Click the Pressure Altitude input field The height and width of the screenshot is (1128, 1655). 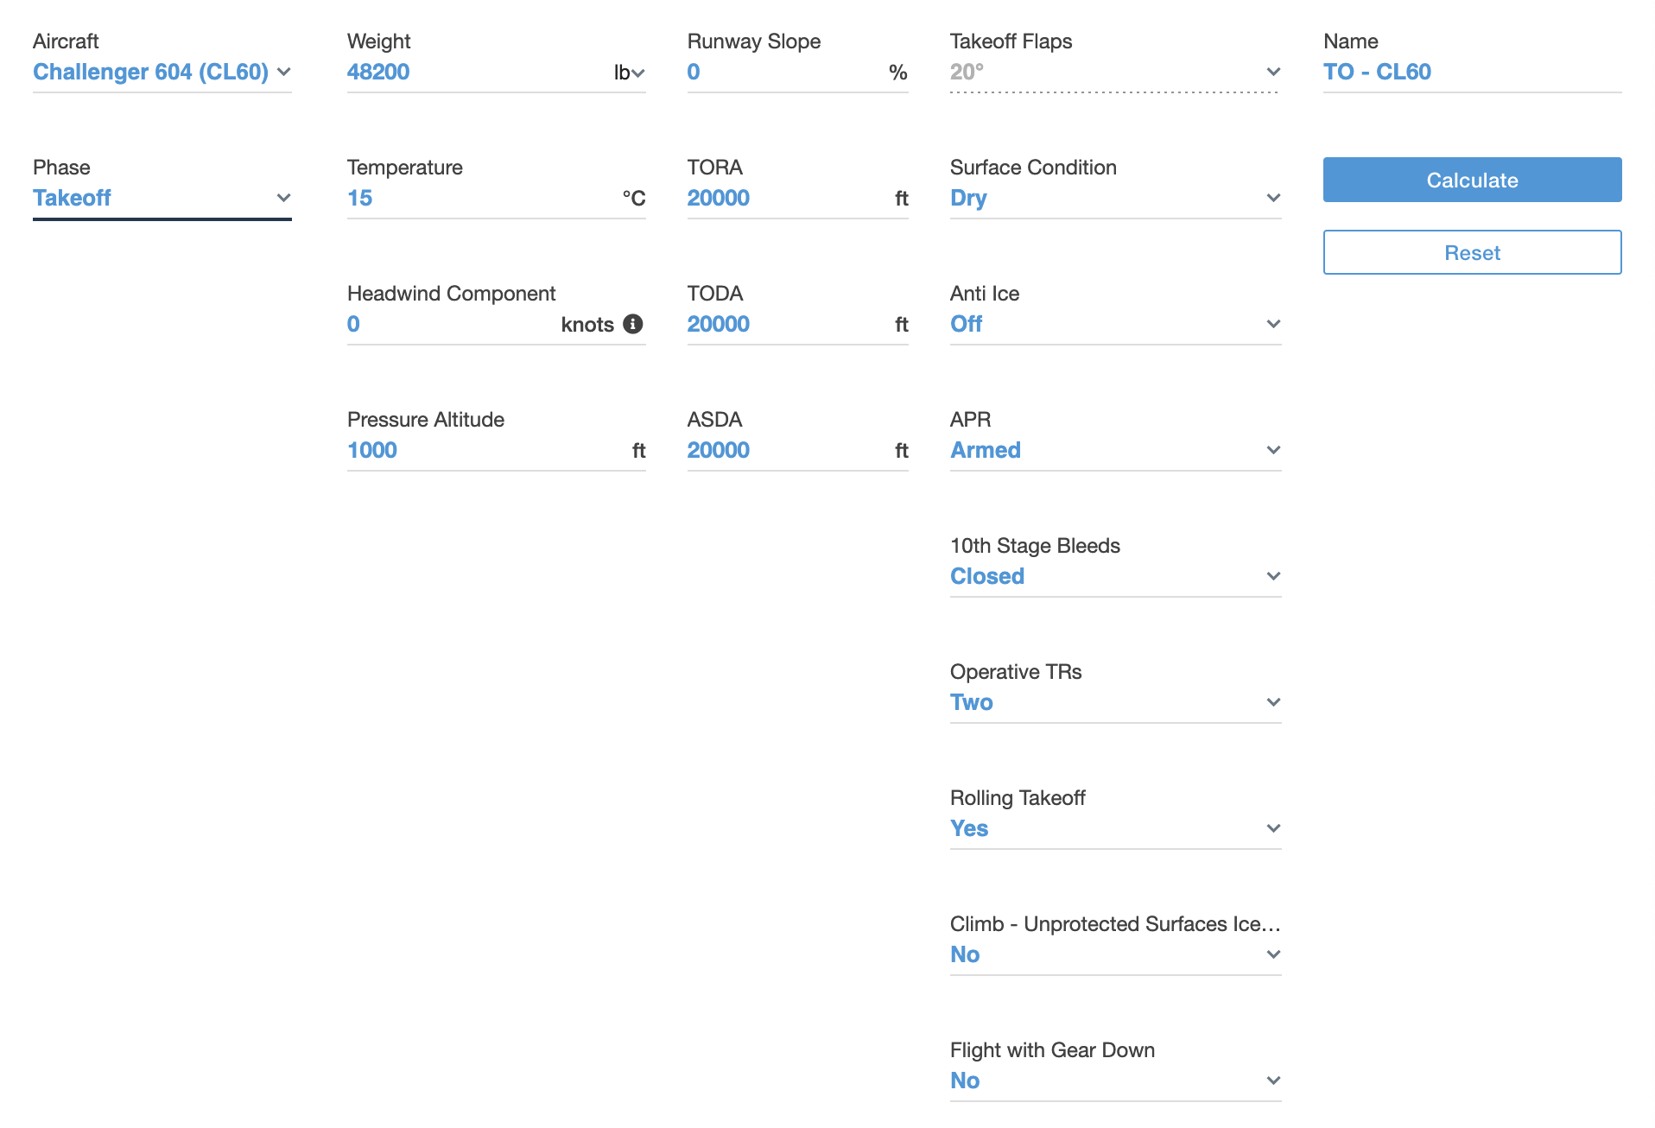[x=484, y=450]
